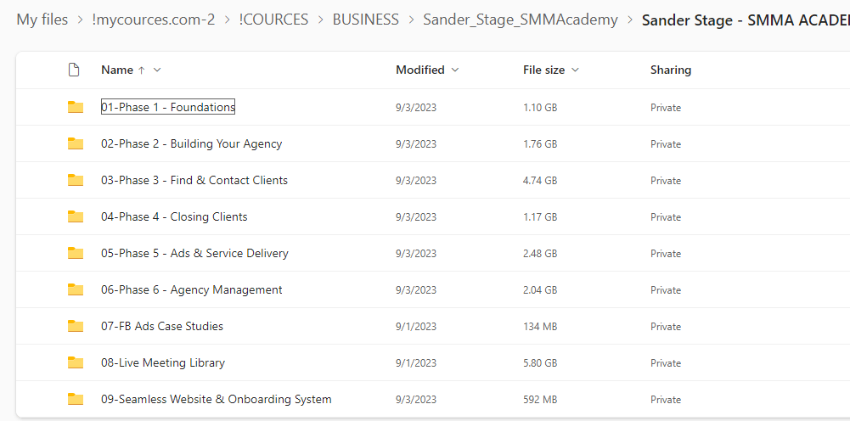
Task: Click folder icon beside Closing Clients
Action: point(76,216)
